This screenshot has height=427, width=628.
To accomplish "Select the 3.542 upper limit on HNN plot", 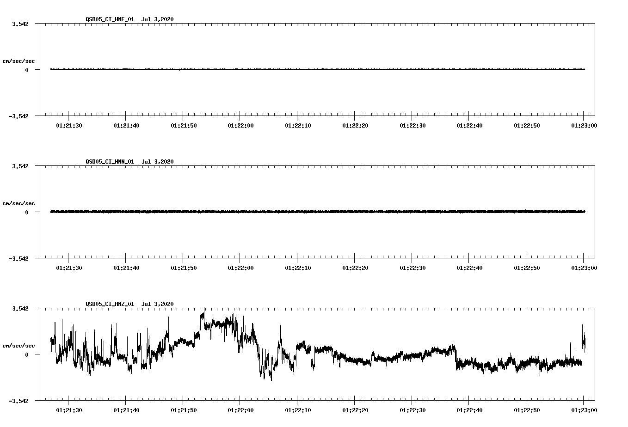I will [x=20, y=166].
